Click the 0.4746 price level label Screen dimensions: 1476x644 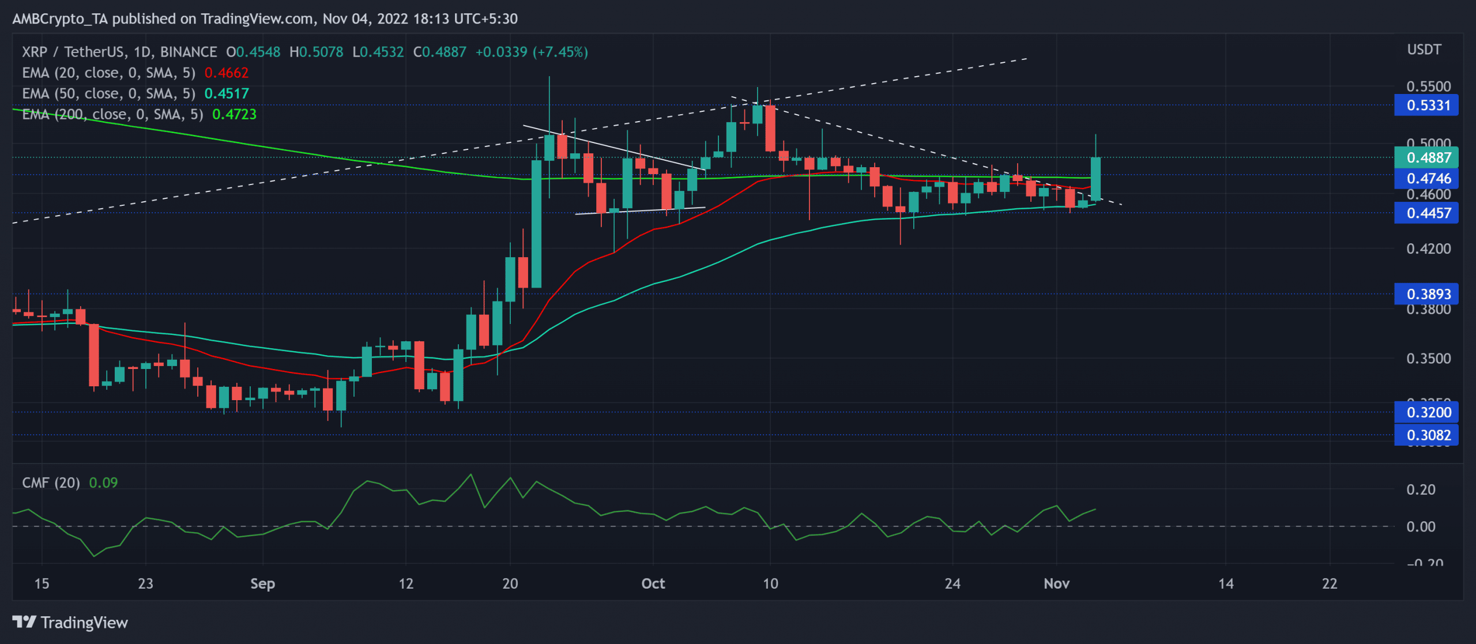point(1426,178)
